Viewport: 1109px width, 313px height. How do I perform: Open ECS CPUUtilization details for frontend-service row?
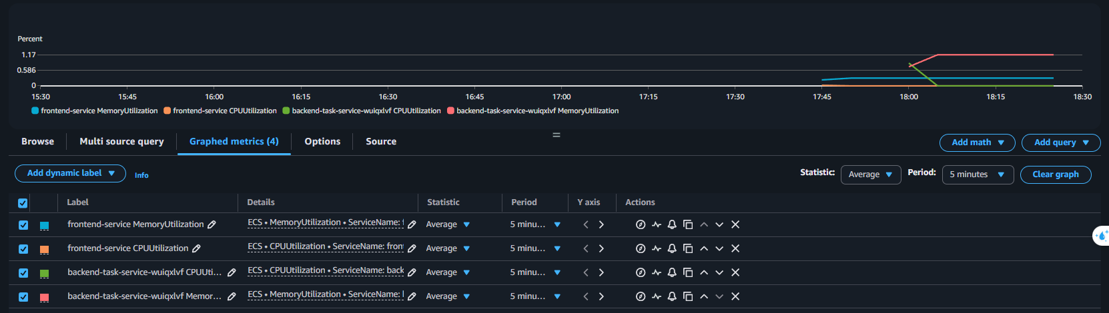(326, 247)
